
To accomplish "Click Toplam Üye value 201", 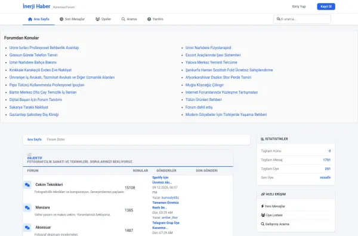I will (328, 168).
